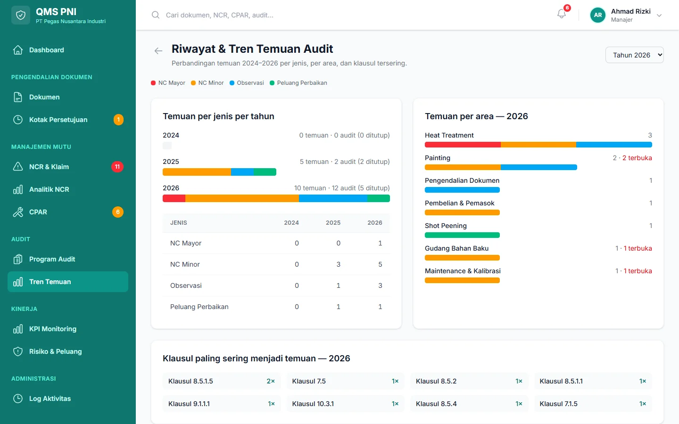This screenshot has height=424, width=679.
Task: Click the Kotak Persetujuan clock icon
Action: tap(18, 120)
